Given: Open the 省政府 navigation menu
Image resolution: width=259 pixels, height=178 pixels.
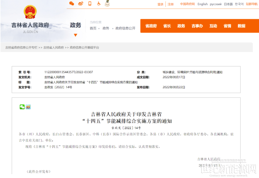Looking at the screenshot, I should click(x=151, y=26).
